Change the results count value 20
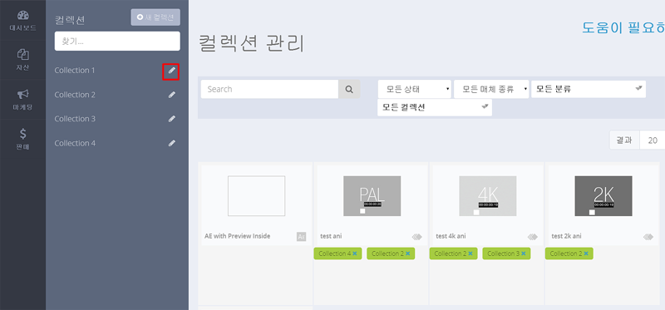665x310 pixels. pos(653,140)
